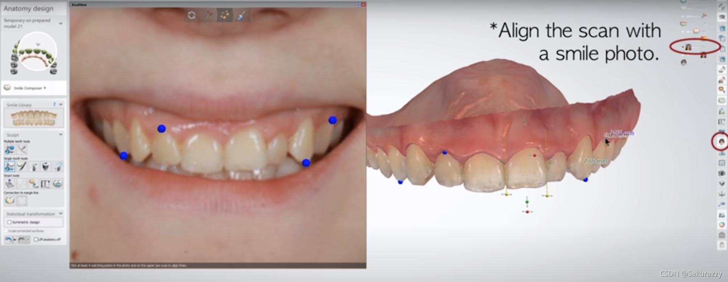
Task: Select the third Single tooth tools icon
Action: click(x=34, y=166)
